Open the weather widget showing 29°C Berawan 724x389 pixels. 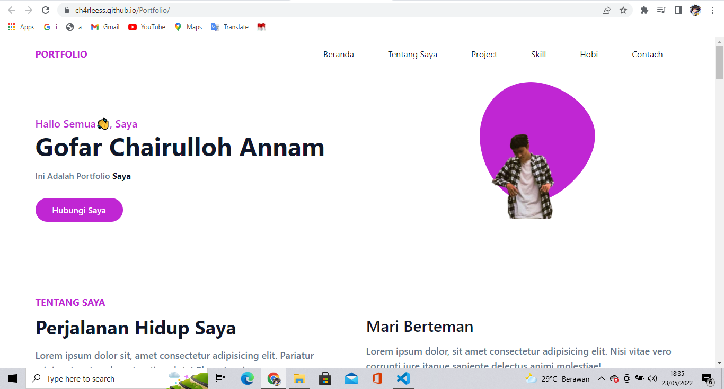(557, 378)
